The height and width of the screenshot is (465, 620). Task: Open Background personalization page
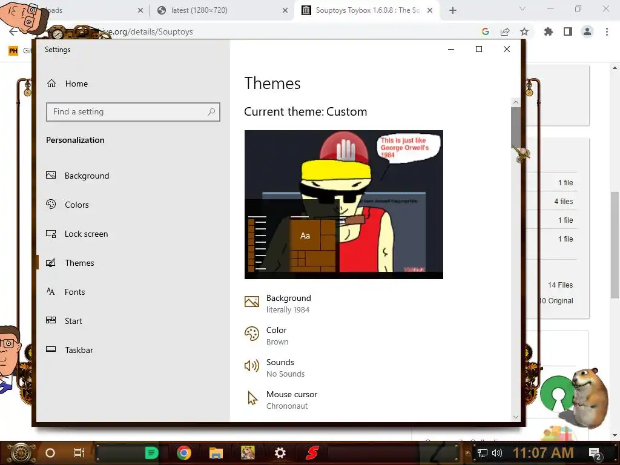pos(77,176)
